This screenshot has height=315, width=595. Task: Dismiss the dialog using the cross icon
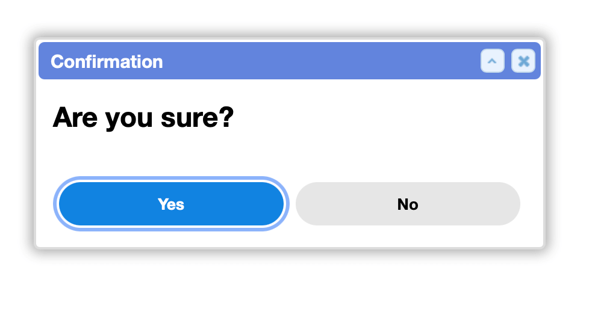(523, 61)
